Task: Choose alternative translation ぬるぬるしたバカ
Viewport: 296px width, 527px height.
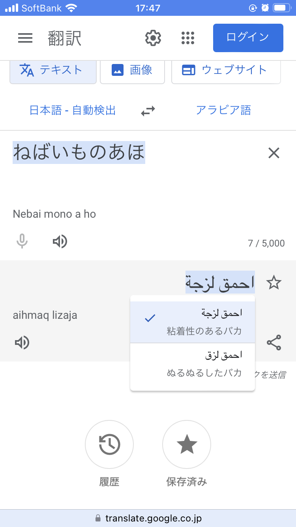Action: [x=193, y=364]
